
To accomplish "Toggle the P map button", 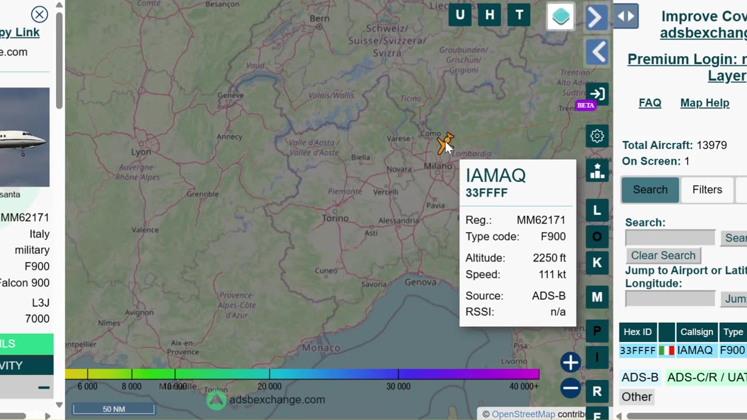I will pyautogui.click(x=597, y=331).
